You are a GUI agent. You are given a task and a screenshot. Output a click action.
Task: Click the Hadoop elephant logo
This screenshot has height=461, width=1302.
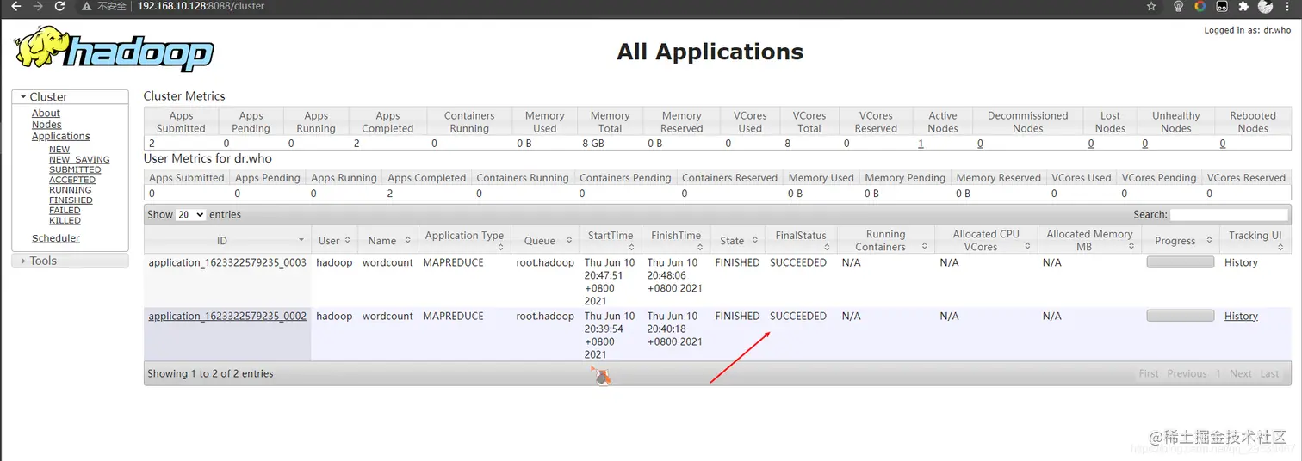(x=114, y=49)
